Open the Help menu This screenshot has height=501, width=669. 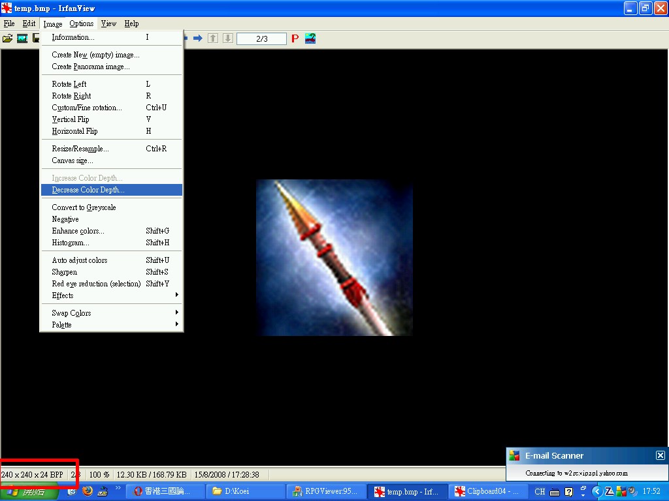coord(131,23)
